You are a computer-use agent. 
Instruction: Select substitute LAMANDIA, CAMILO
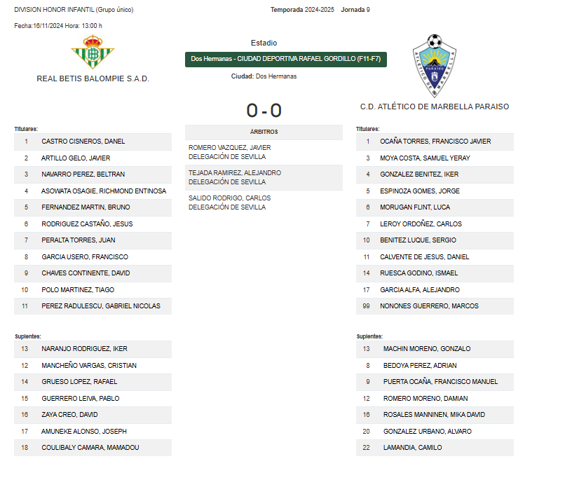412,448
